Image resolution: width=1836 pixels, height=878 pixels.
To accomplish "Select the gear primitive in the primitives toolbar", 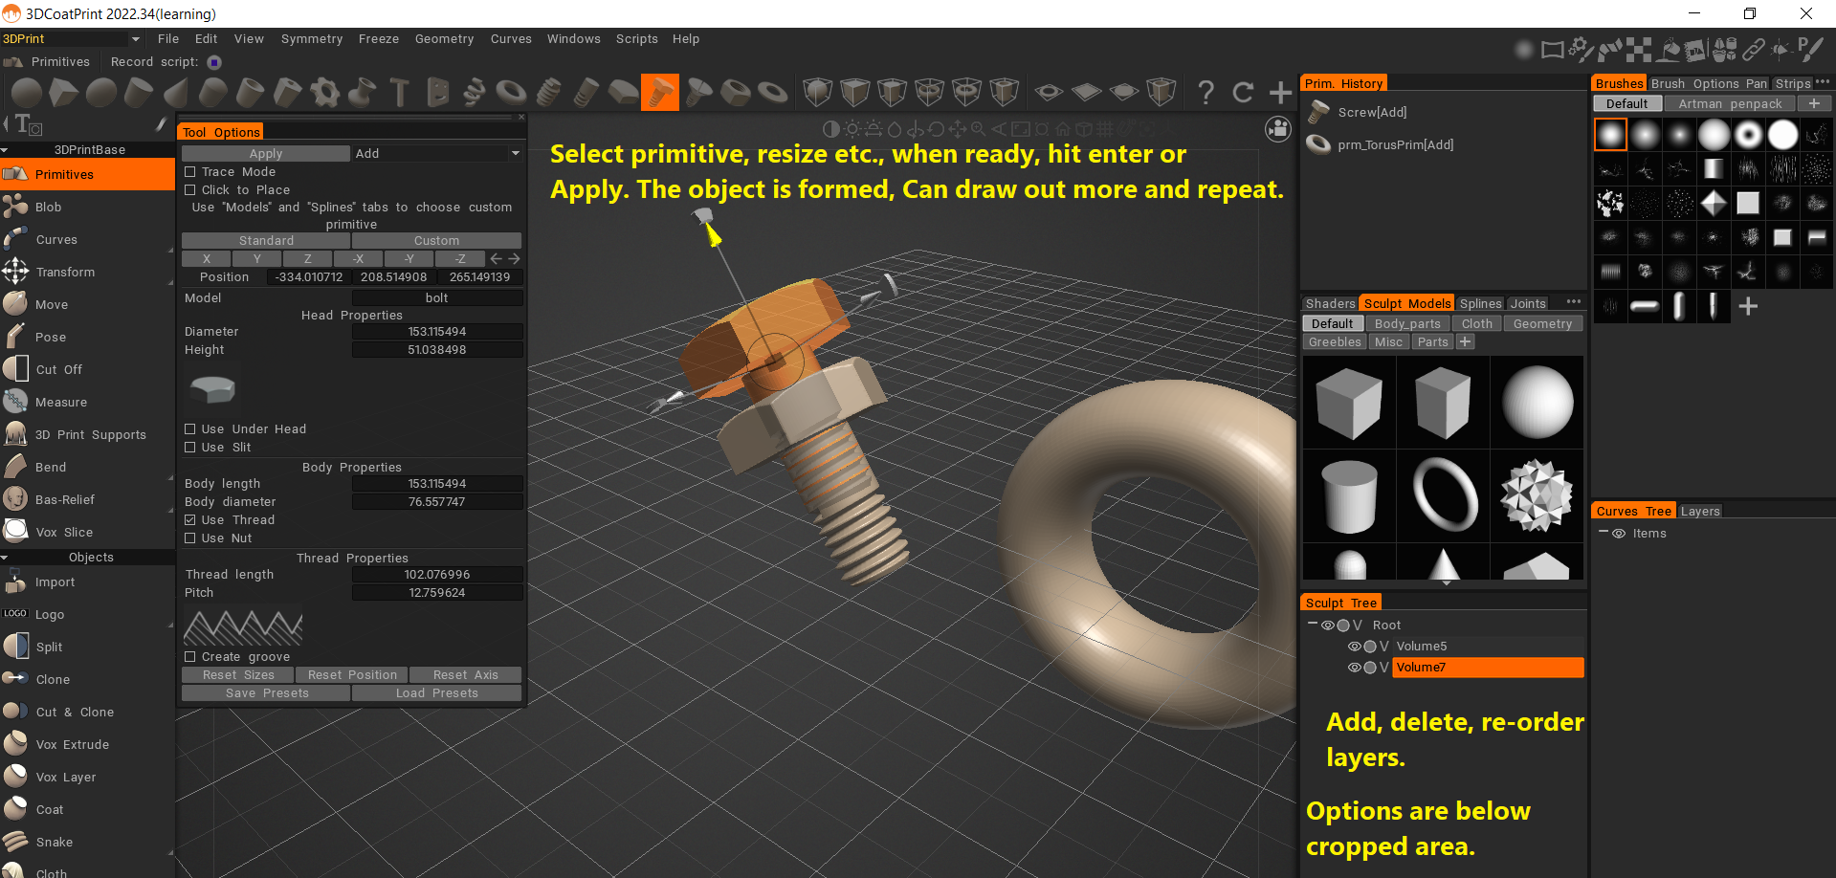I will click(x=325, y=92).
